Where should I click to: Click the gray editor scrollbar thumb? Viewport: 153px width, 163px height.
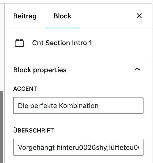click(x=2, y=127)
